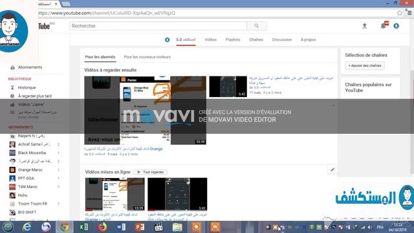The height and width of the screenshot is (233, 414).
Task: Select the Pour les nouveaux visiteurs tab
Action: [x=147, y=57]
